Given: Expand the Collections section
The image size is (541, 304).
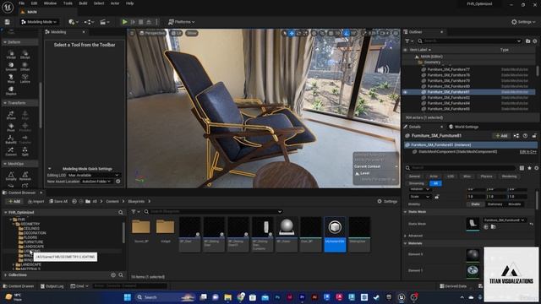Looking at the screenshot, I should point(6,275).
